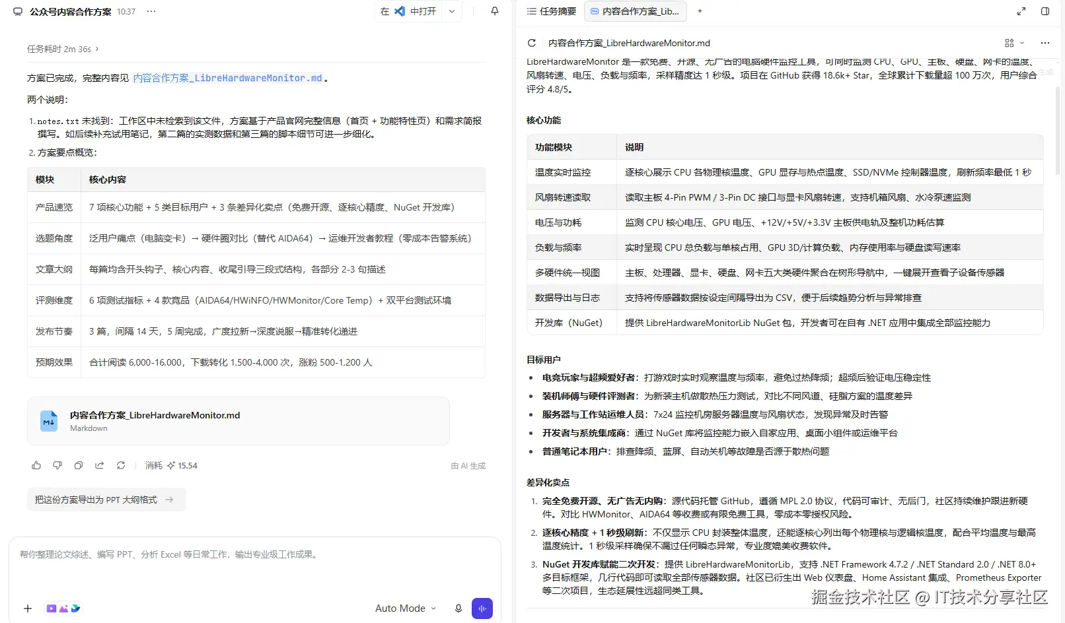1065x623 pixels.
Task: Expand the open-in-editor dropdown arrow
Action: point(452,11)
